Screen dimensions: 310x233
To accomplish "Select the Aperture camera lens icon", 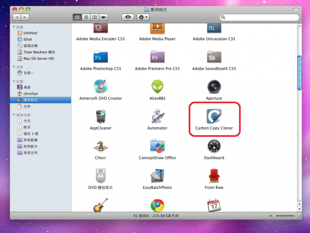I will [214, 86].
